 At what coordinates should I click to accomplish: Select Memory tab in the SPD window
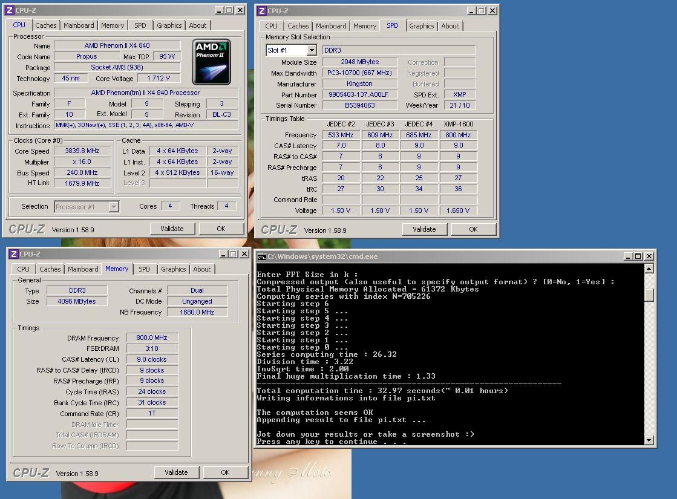click(x=365, y=26)
